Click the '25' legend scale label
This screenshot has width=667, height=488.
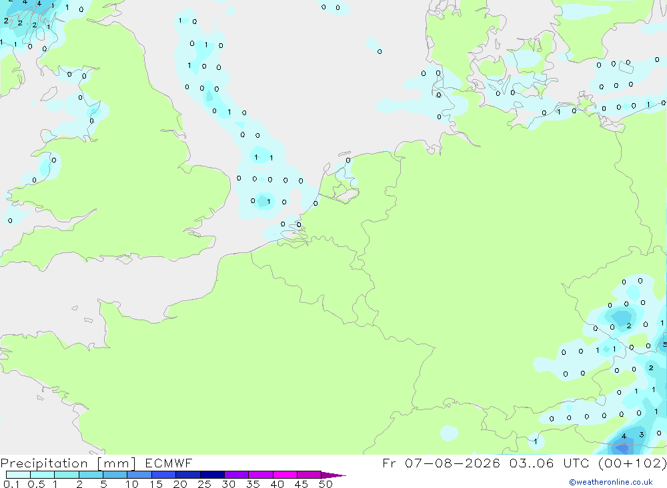pos(204,484)
